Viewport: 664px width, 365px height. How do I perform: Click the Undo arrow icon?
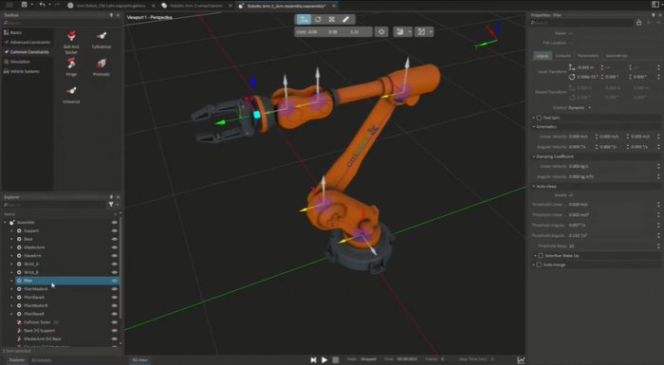[x=42, y=5]
